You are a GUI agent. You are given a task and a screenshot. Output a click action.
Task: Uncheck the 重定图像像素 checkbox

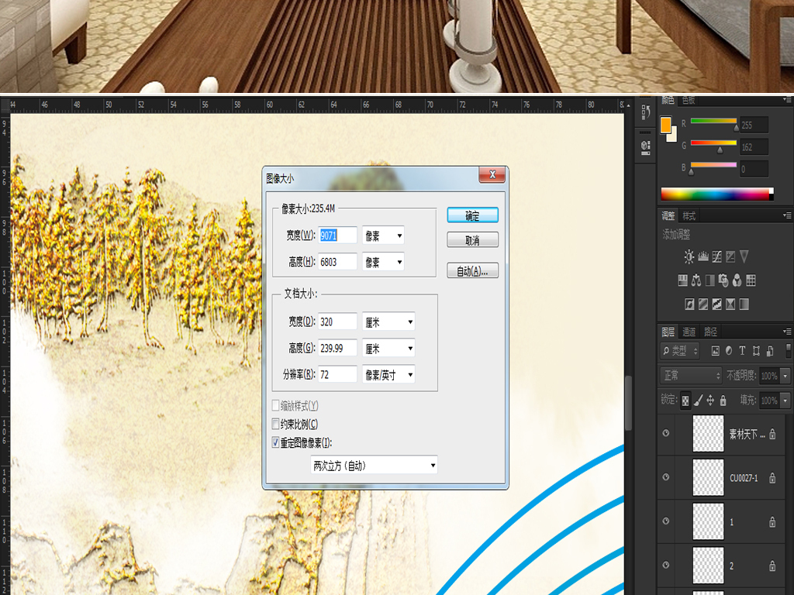(x=275, y=442)
